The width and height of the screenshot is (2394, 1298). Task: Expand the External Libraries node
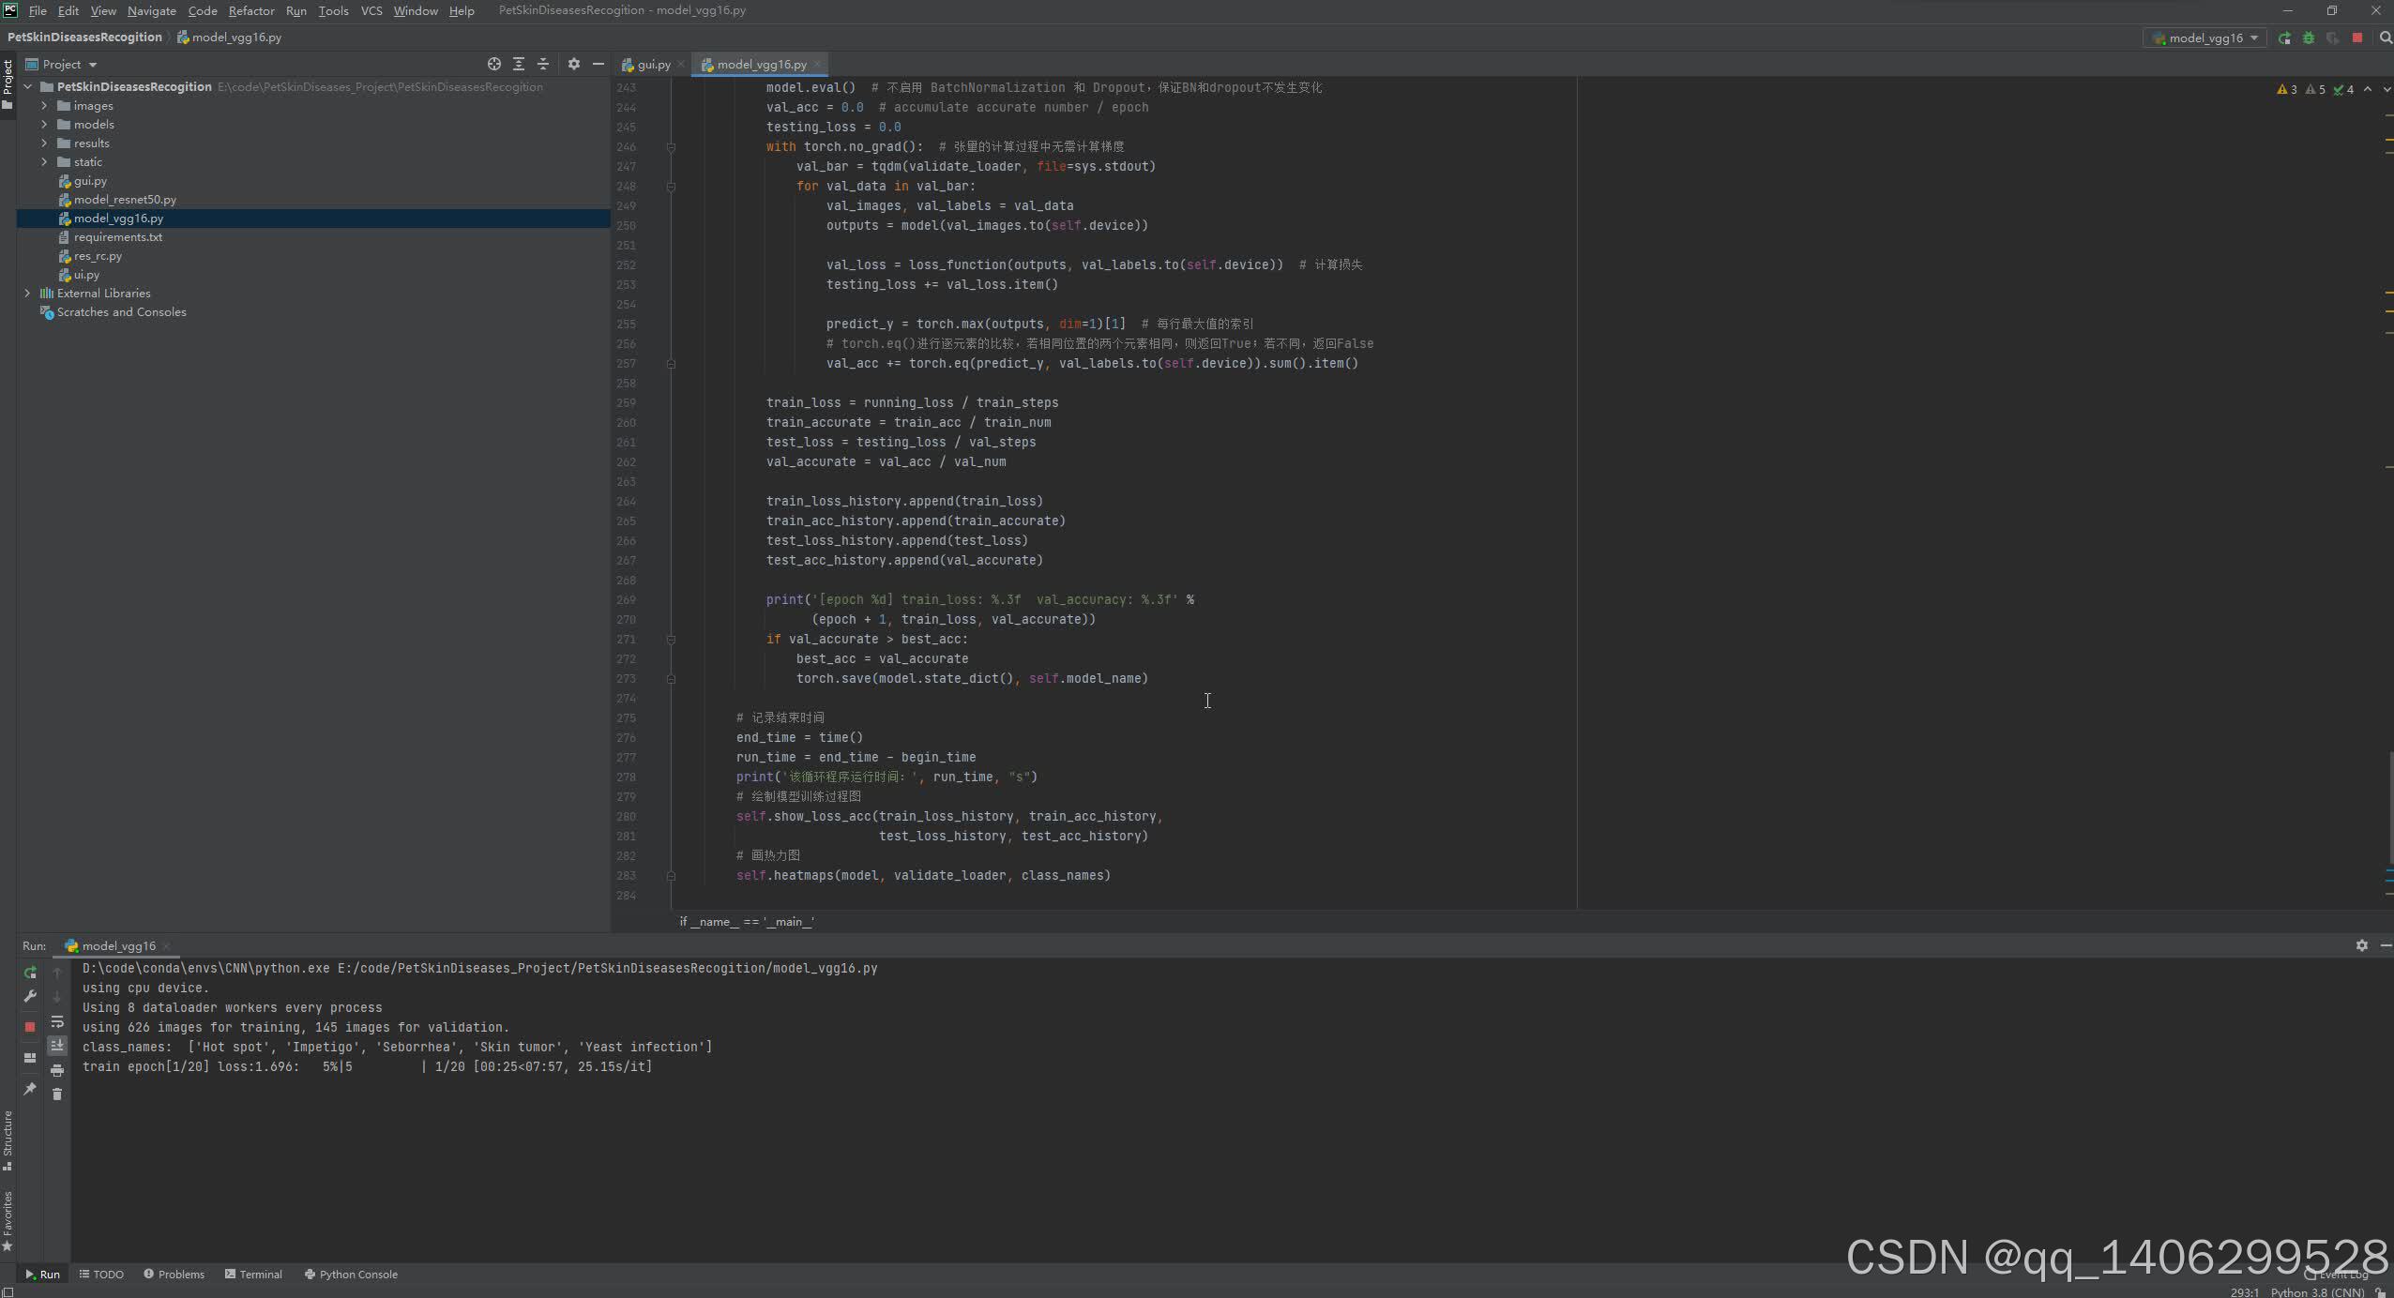tap(27, 294)
